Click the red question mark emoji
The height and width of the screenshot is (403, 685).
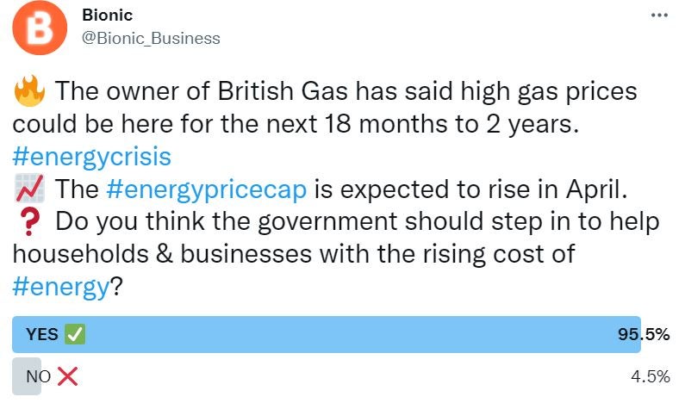[29, 221]
